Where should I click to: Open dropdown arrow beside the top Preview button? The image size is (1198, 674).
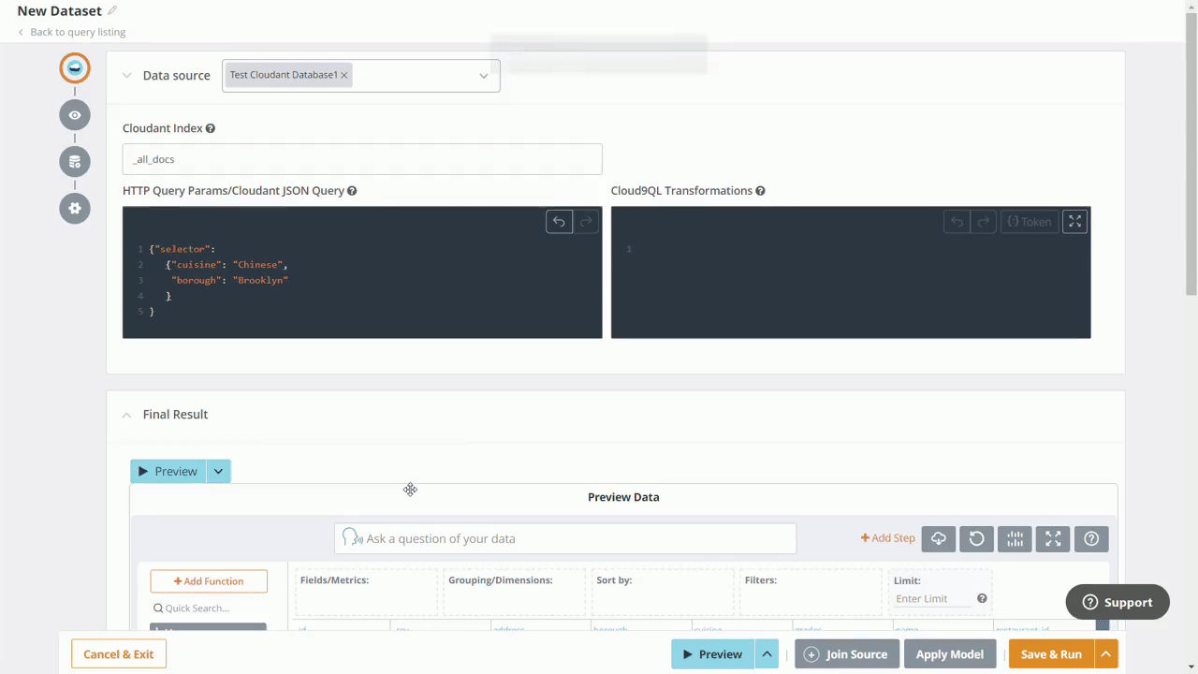pos(218,471)
